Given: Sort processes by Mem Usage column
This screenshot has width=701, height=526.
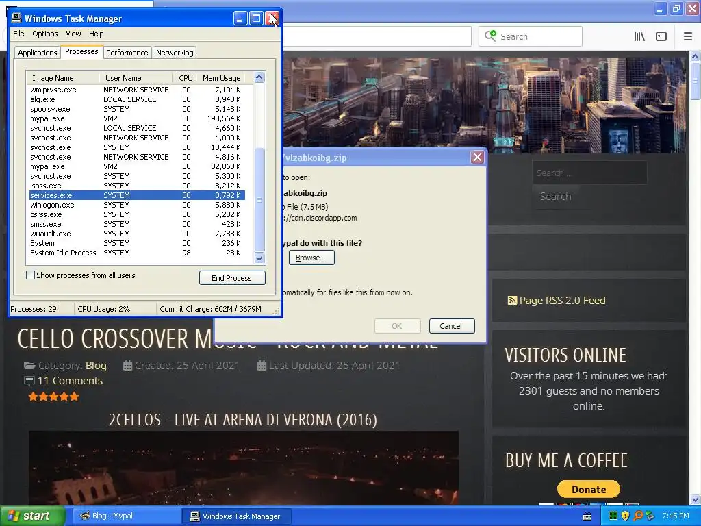Looking at the screenshot, I should coord(222,78).
